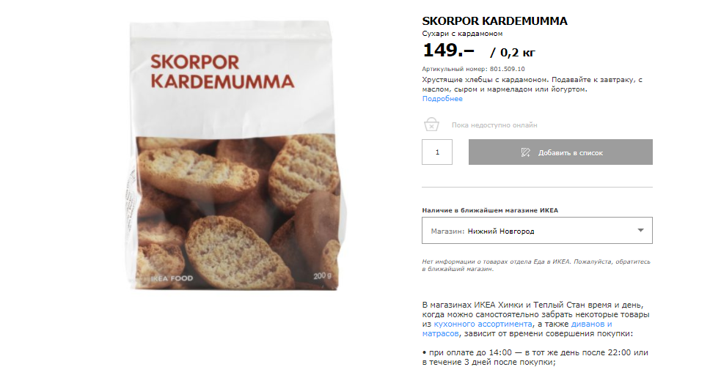
Task: Click the IKEA FOOD logo on the bag
Action: tap(172, 278)
